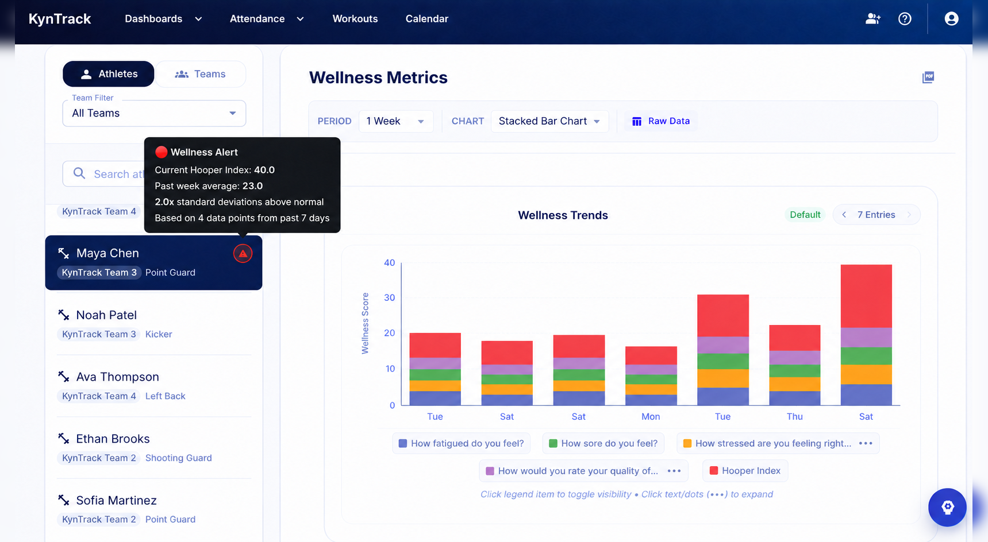Open the 1 Week period dropdown
Image resolution: width=988 pixels, height=542 pixels.
[396, 121]
